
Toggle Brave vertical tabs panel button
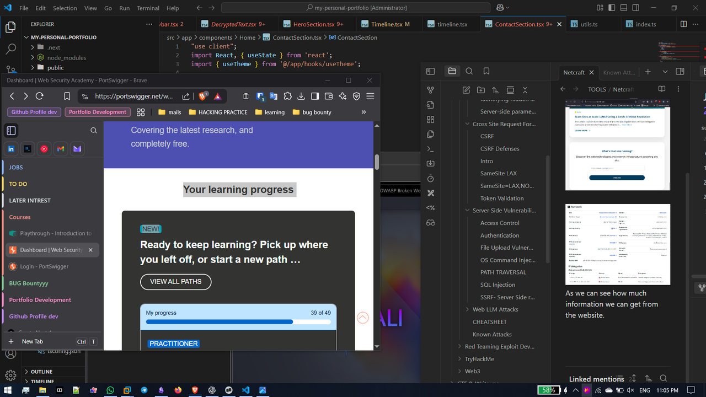(11, 131)
